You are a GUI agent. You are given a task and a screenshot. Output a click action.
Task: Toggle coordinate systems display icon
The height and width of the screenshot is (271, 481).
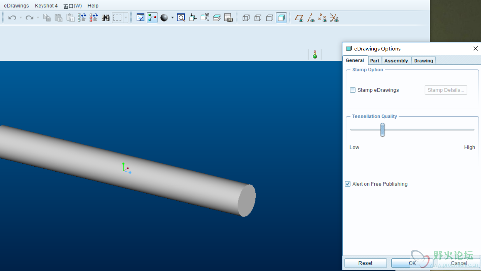(x=334, y=18)
